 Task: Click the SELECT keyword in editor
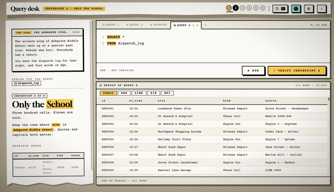coord(114,37)
